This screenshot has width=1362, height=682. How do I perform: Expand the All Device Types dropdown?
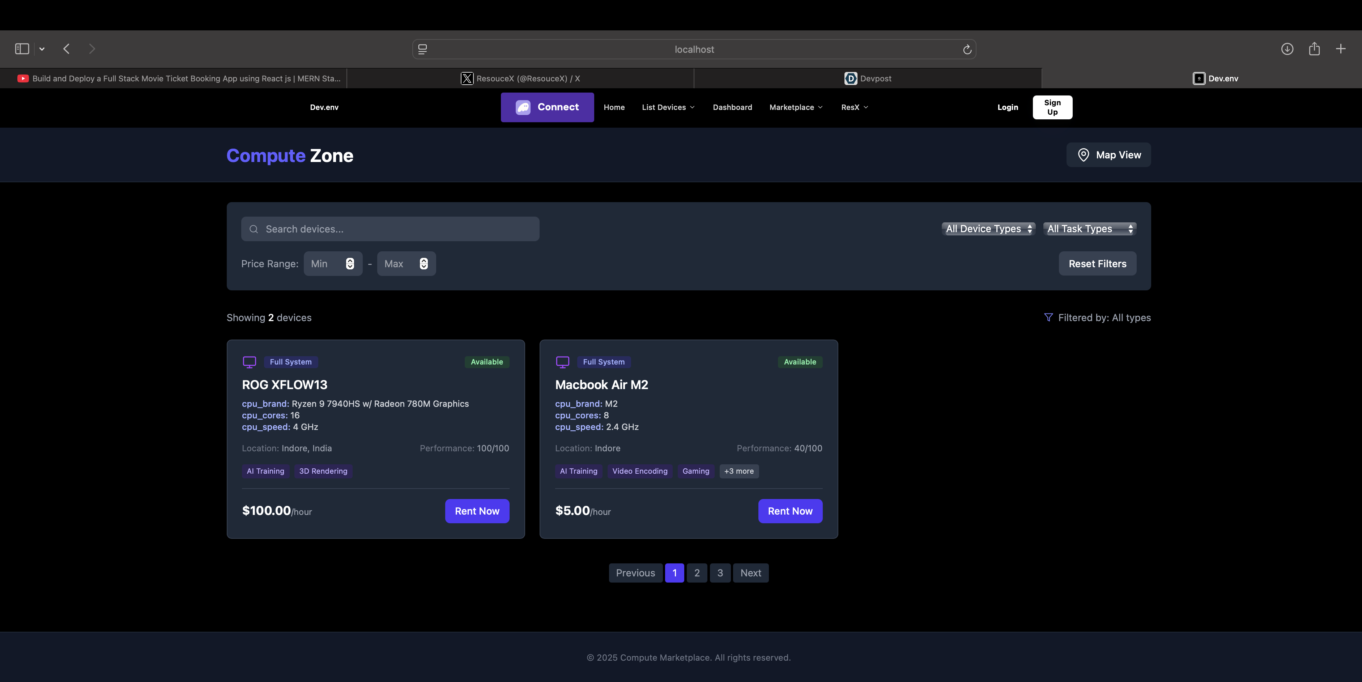pos(988,229)
